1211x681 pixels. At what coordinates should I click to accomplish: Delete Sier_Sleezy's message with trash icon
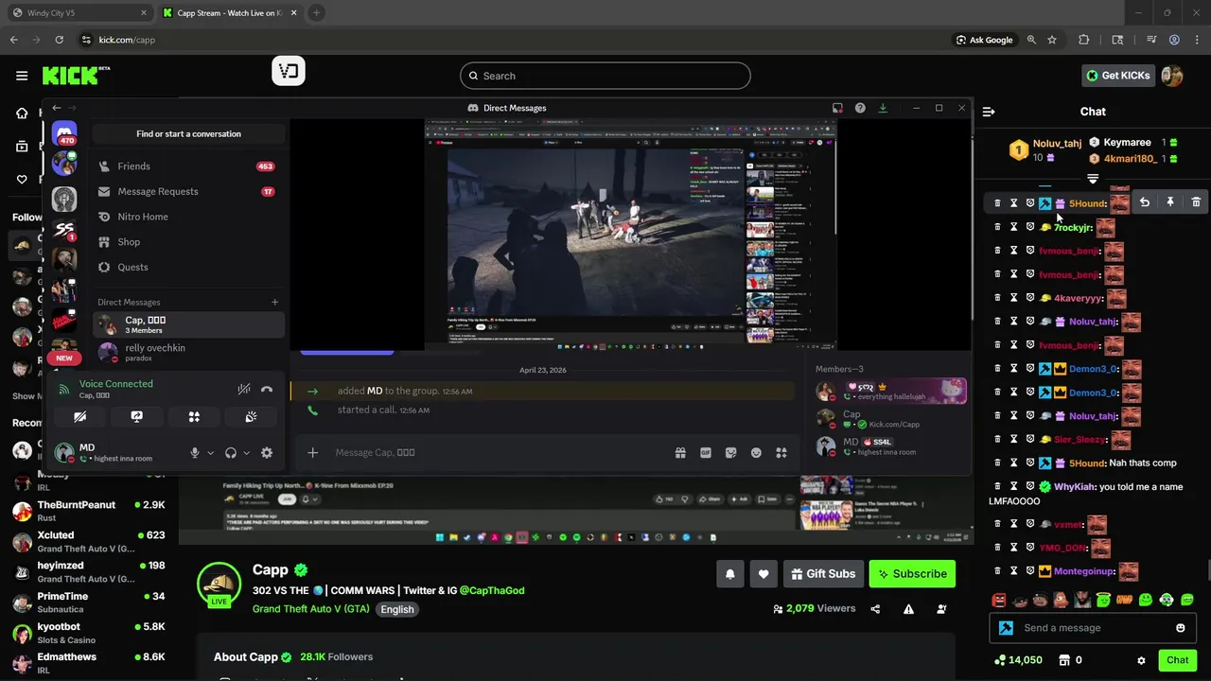click(997, 439)
